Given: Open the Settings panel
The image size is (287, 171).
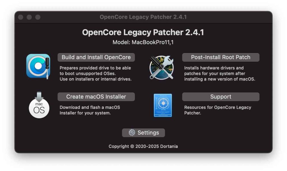Looking at the screenshot, I should (x=143, y=133).
